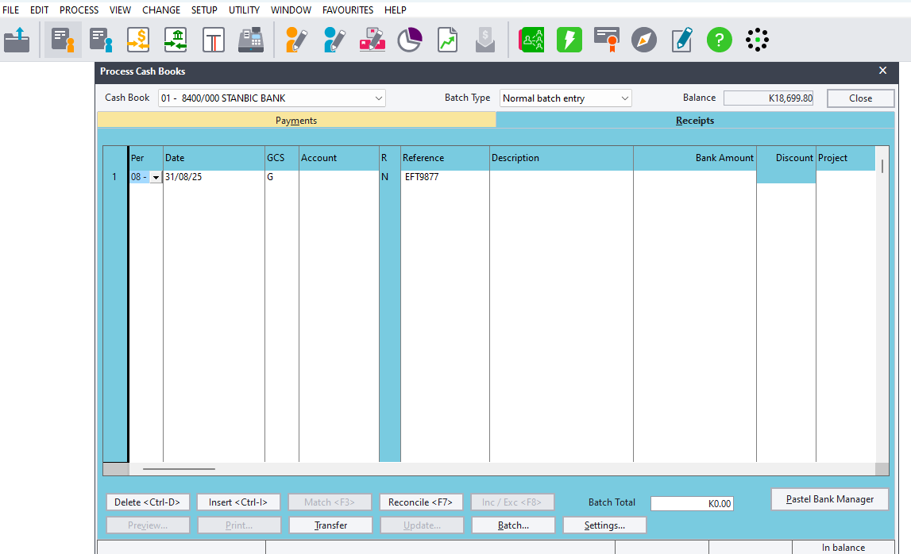The image size is (911, 554).
Task: Click the Description column header
Action: click(x=562, y=158)
